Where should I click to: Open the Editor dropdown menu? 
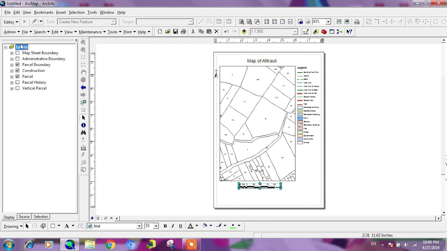pyautogui.click(x=11, y=22)
